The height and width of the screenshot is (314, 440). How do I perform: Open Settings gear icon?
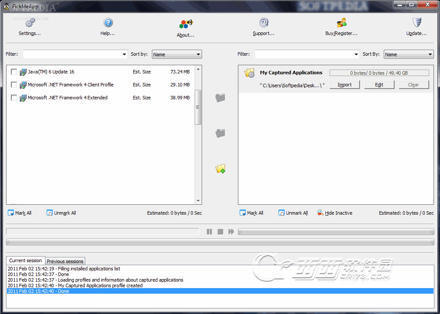(30, 22)
